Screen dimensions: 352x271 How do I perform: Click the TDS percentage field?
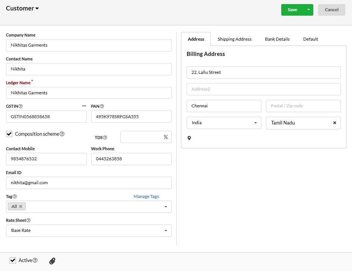(x=146, y=137)
